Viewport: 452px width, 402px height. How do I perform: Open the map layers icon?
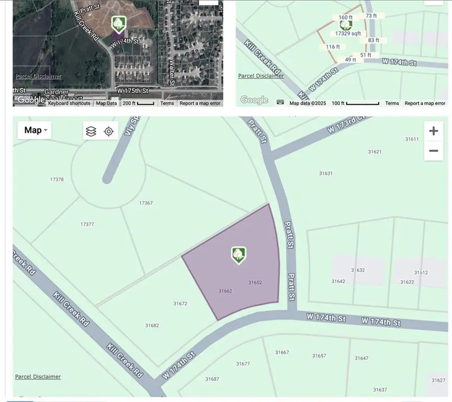91,131
